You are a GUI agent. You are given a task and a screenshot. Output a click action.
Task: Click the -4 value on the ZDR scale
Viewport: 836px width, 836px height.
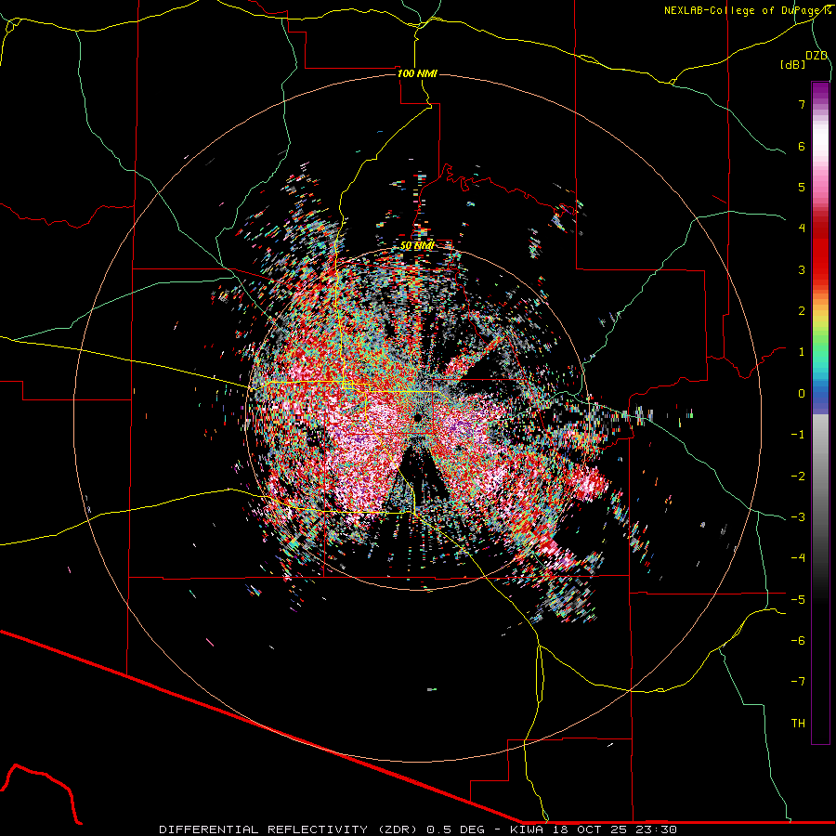pyautogui.click(x=798, y=558)
